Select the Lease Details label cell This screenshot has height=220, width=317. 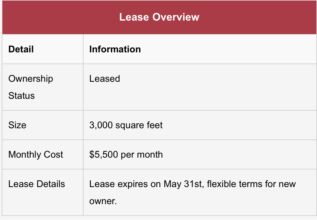36,184
